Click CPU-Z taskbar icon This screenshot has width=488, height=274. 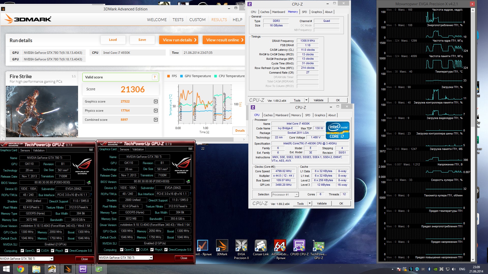click(x=83, y=269)
